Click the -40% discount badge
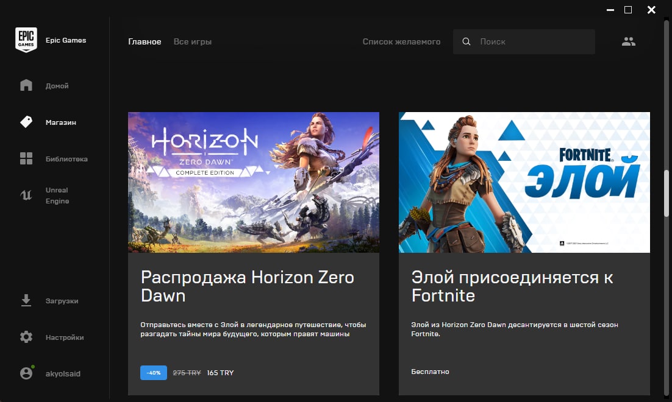Image resolution: width=672 pixels, height=402 pixels. [x=154, y=373]
